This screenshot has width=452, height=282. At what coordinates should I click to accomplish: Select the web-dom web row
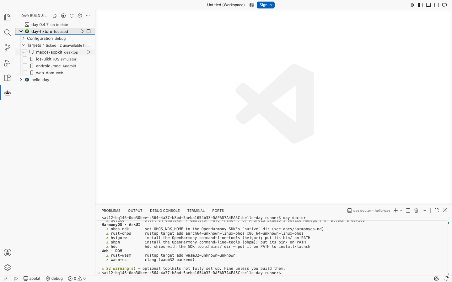(55, 73)
